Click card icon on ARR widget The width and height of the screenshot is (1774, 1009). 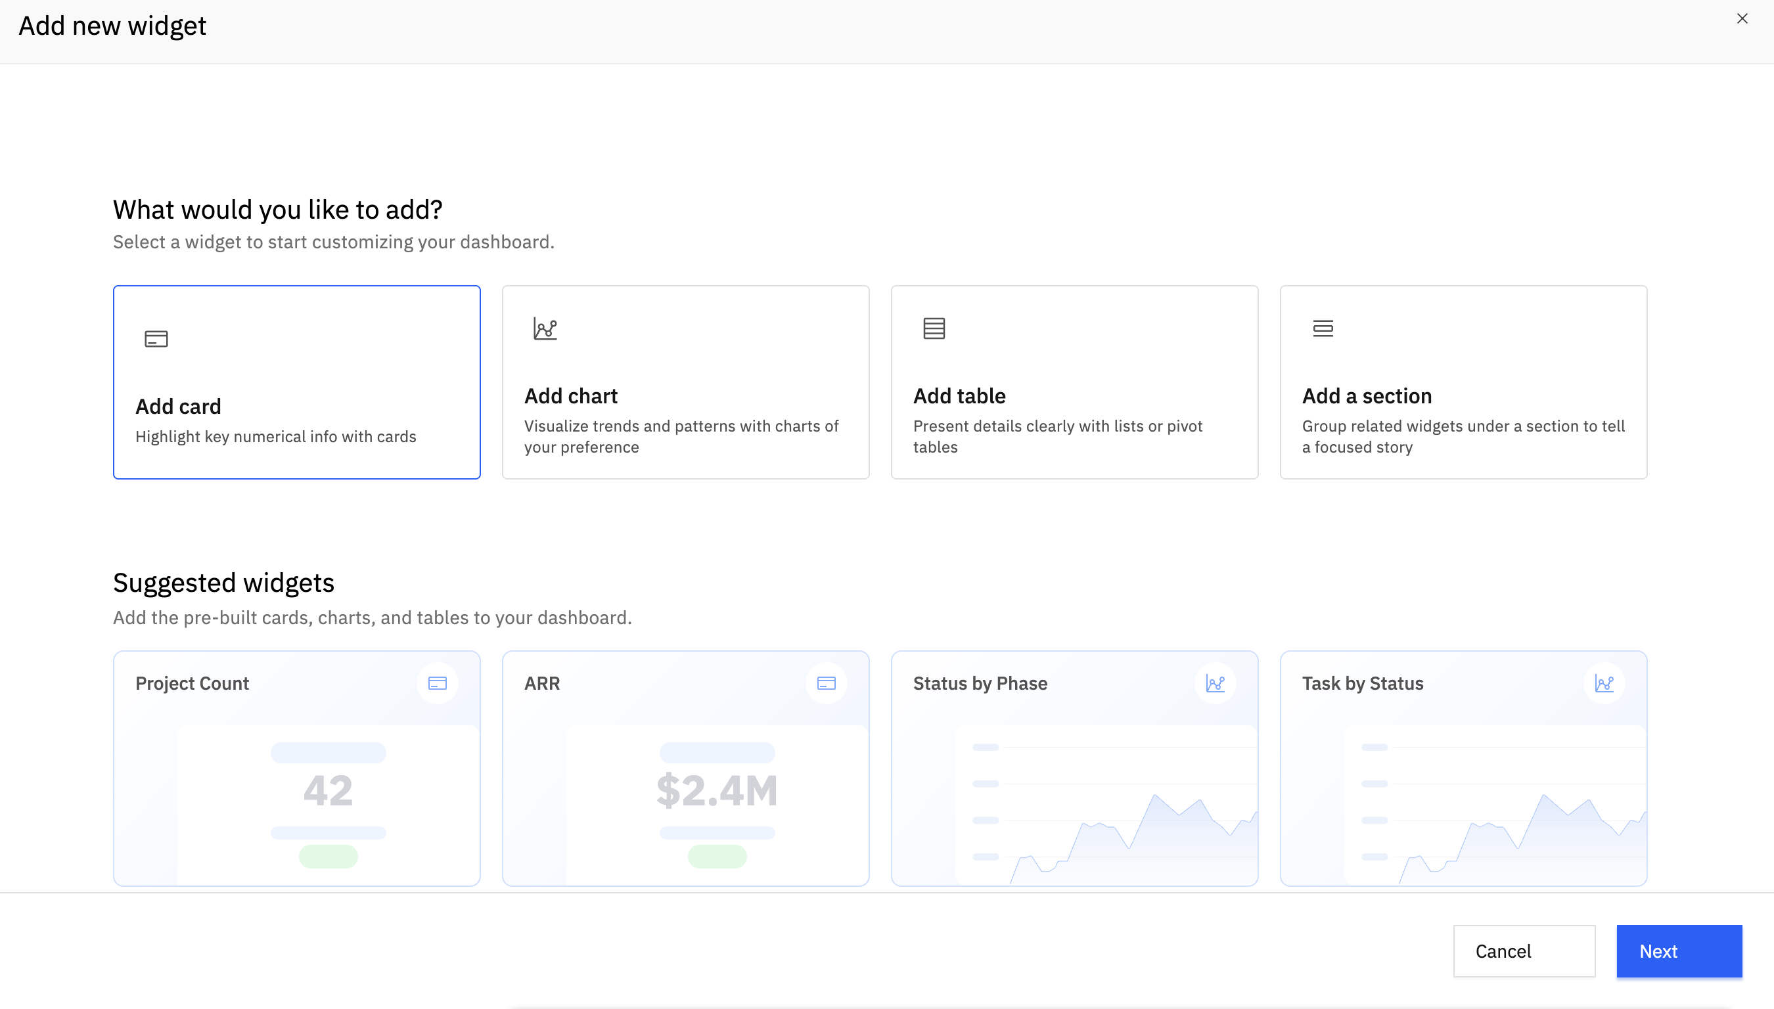(x=826, y=683)
